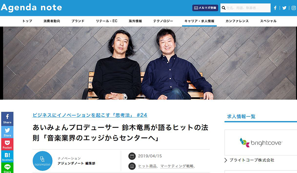This screenshot has height=173, width=297.
Task: Save the article to Pocket
Action: tap(7, 144)
